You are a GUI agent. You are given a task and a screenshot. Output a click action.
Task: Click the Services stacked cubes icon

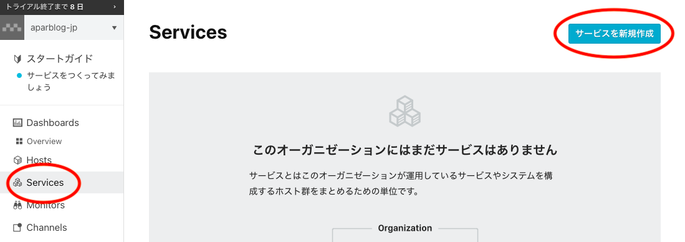click(17, 183)
